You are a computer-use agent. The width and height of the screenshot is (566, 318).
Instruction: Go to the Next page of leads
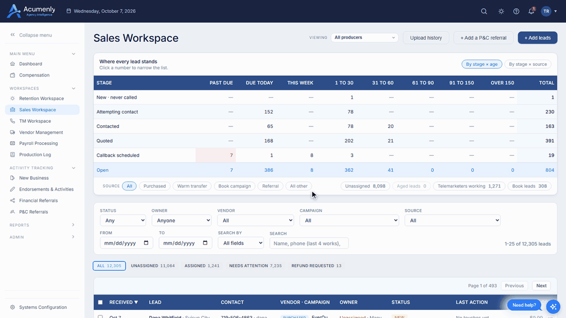[x=541, y=286]
